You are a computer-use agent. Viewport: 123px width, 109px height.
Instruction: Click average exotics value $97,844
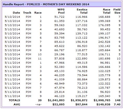click(x=81, y=104)
